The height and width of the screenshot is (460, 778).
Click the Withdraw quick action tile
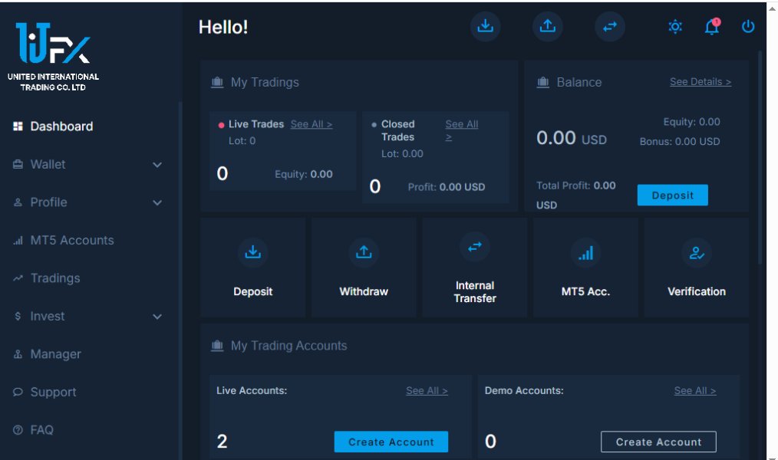(364, 268)
